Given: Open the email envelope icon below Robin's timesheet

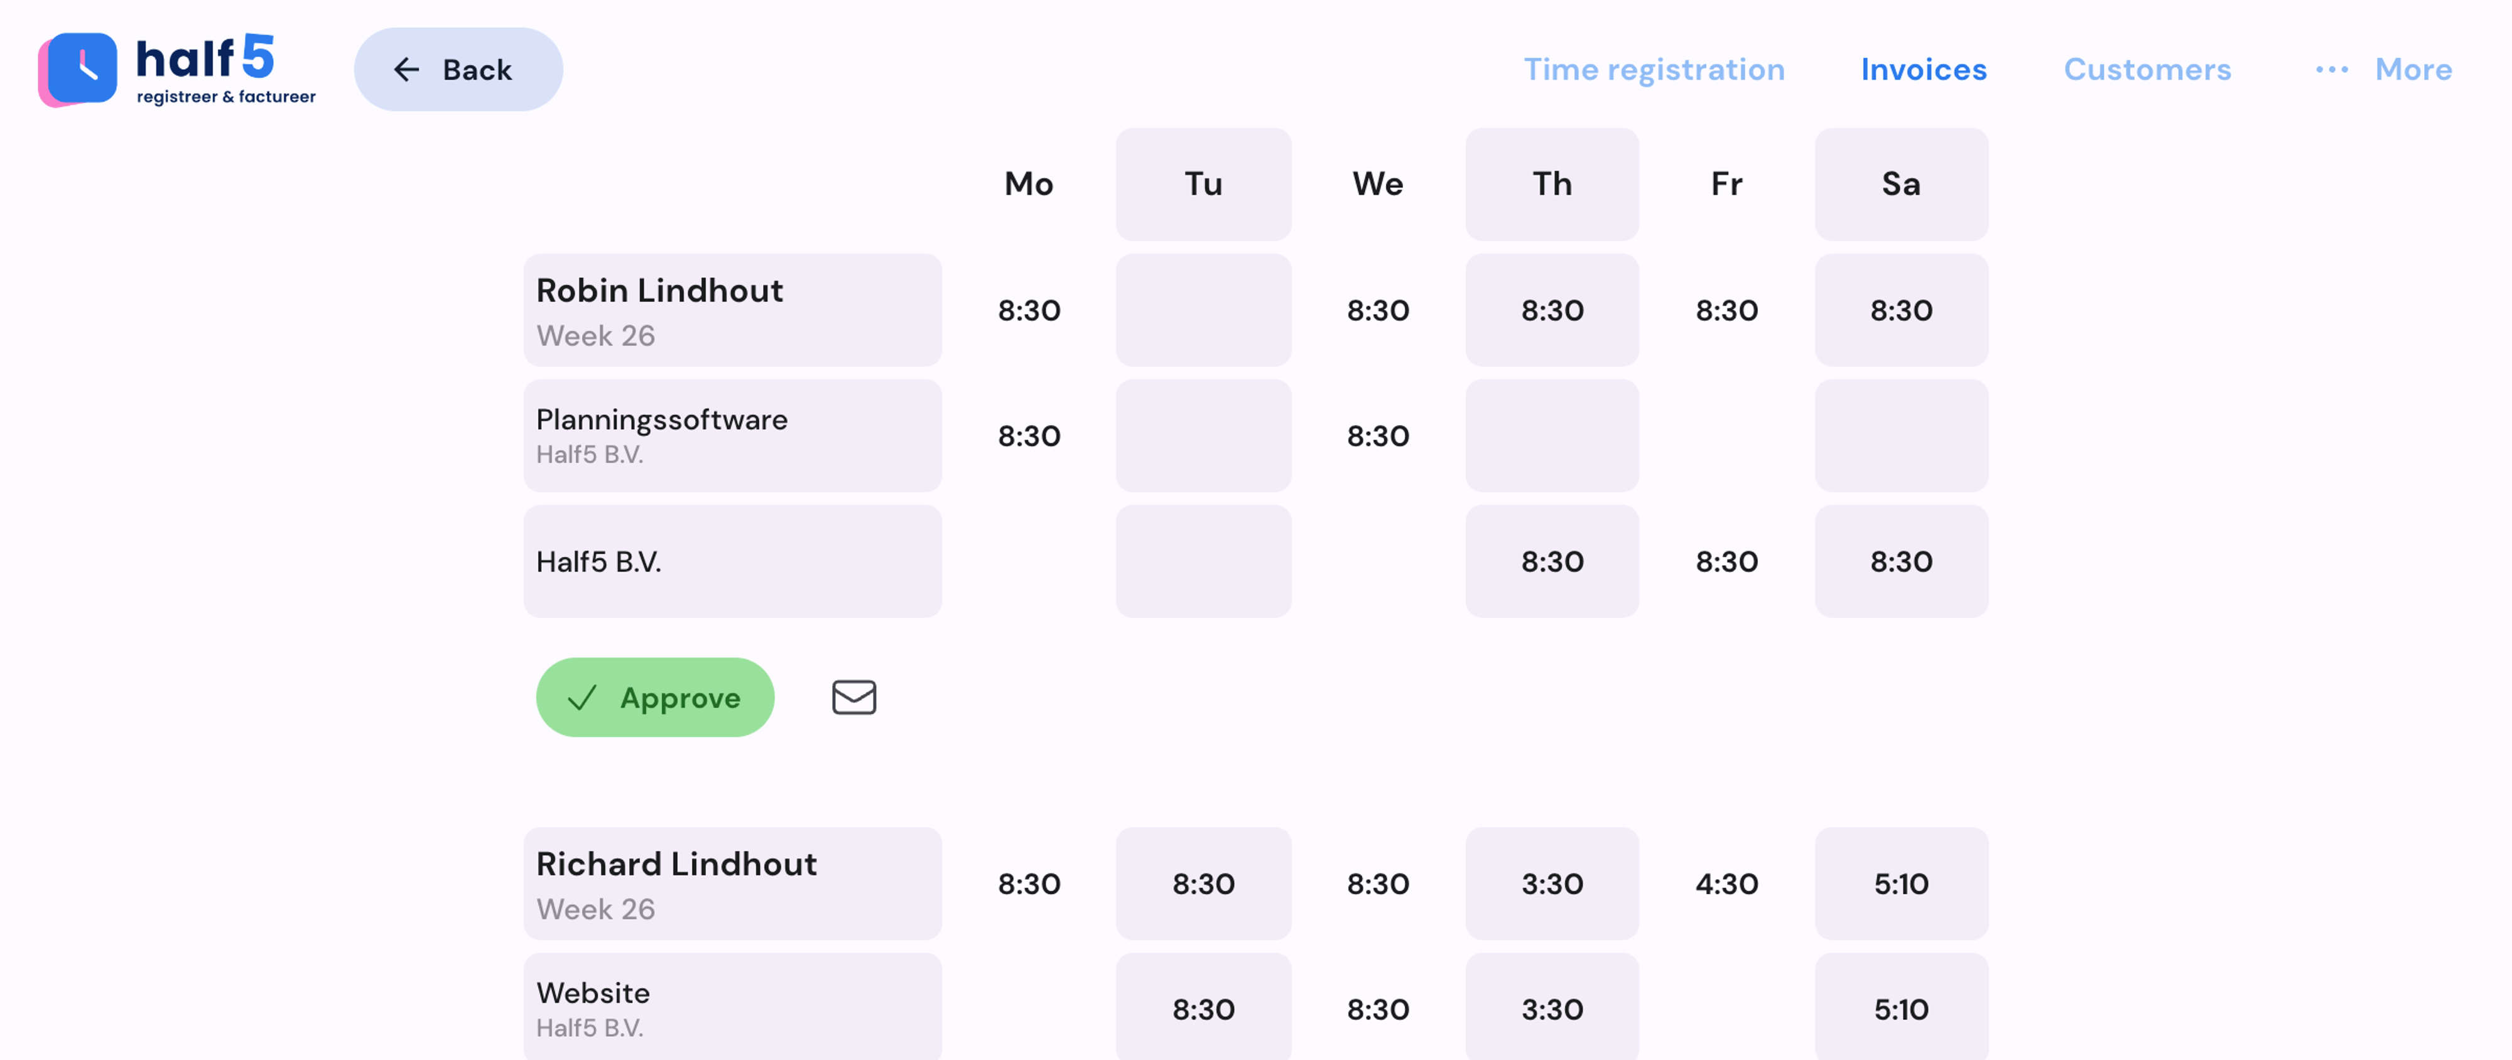Looking at the screenshot, I should click(x=853, y=696).
